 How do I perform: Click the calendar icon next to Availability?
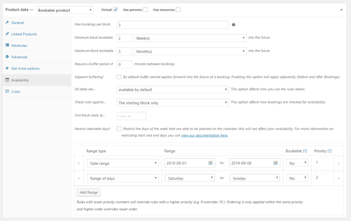tap(7, 80)
